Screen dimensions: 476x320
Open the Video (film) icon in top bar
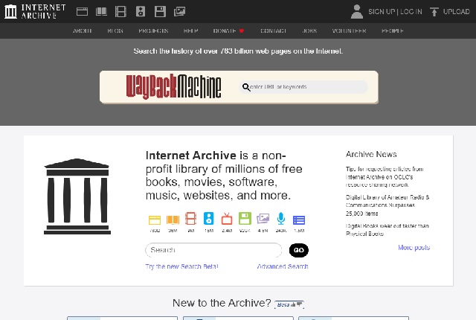pos(120,12)
